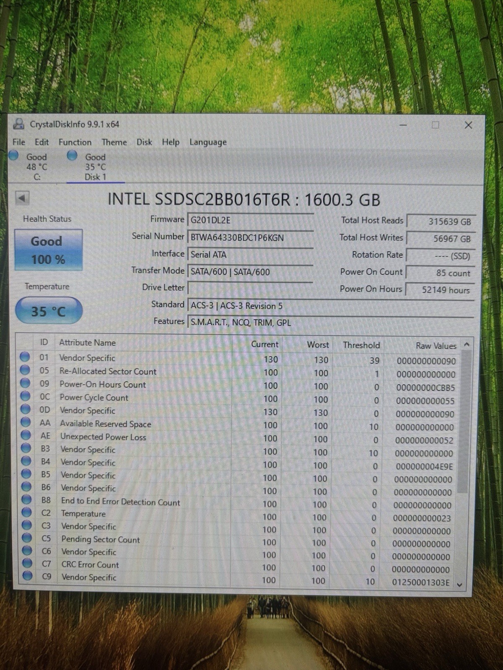Click the empty Drive Letter field
Screen dimensions: 503x670
point(250,288)
